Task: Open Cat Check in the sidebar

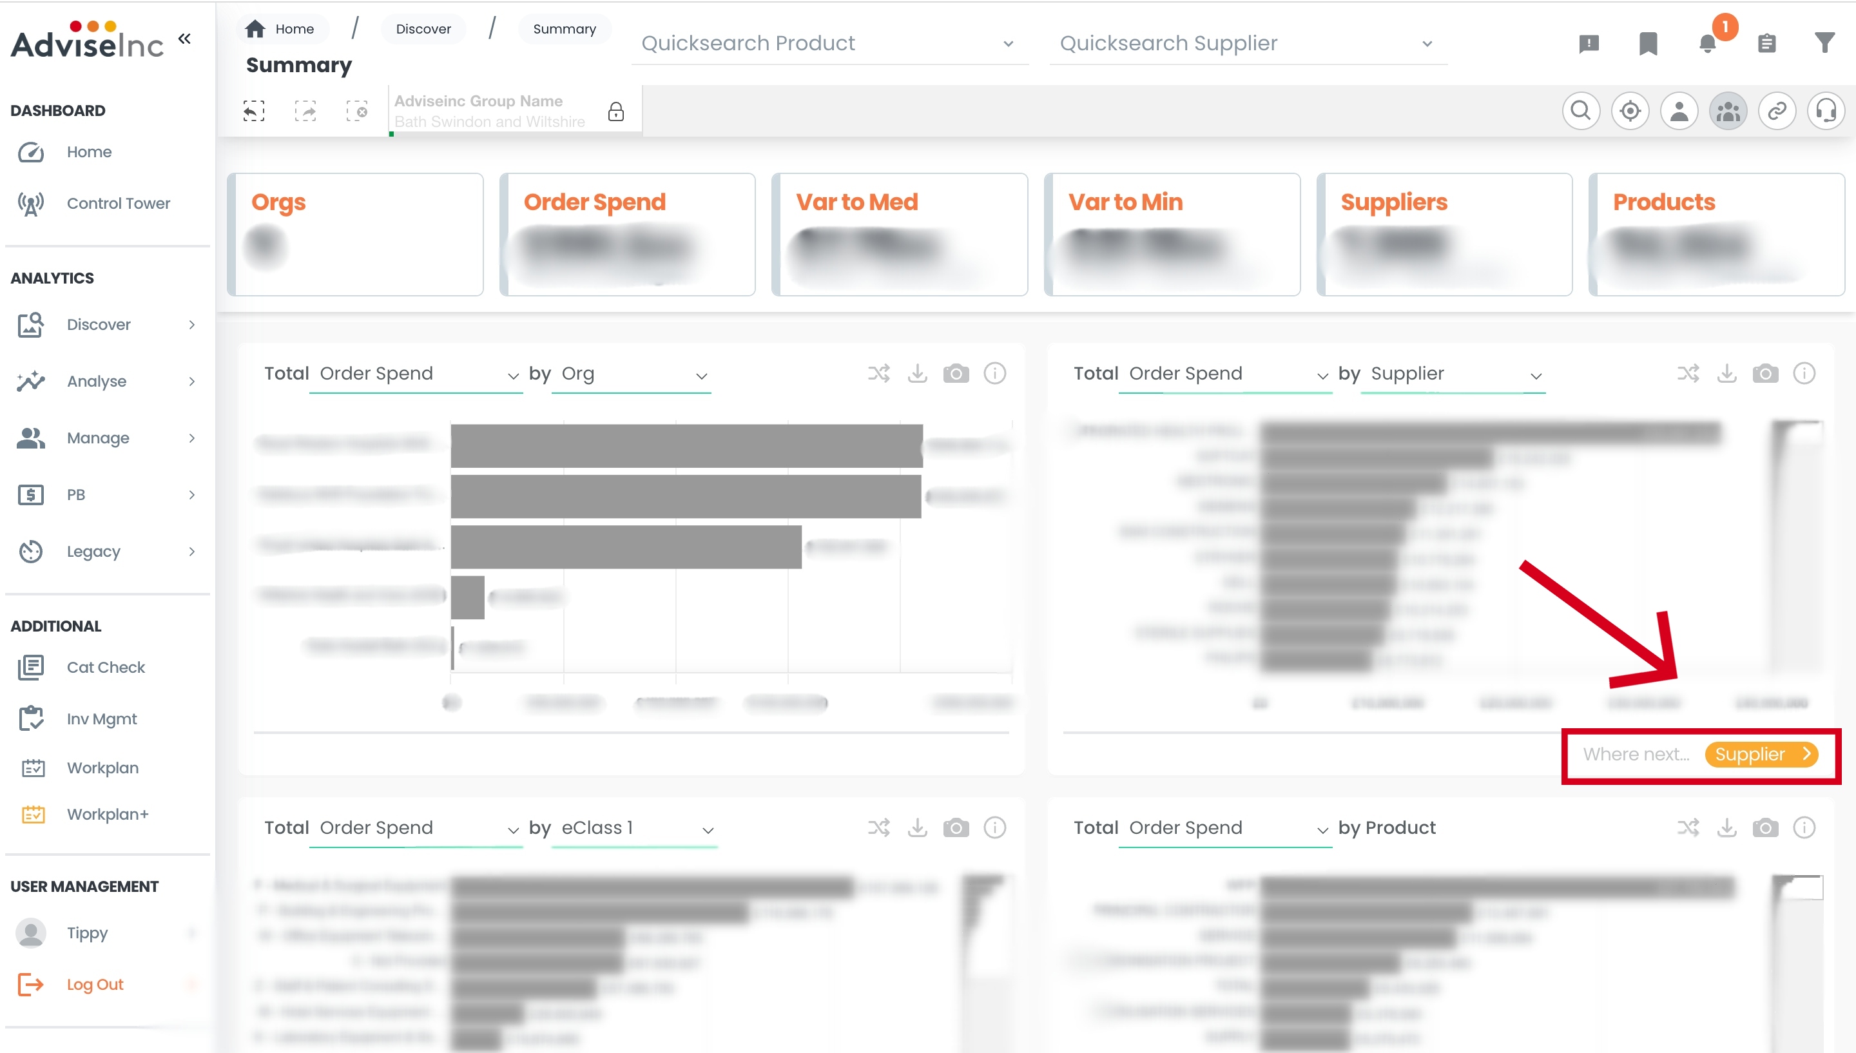Action: (106, 668)
